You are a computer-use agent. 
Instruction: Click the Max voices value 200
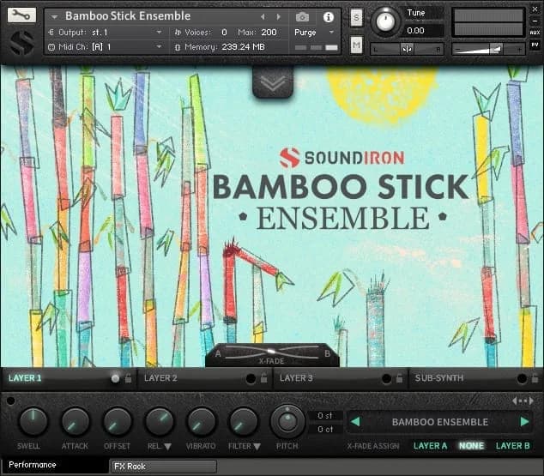point(269,33)
